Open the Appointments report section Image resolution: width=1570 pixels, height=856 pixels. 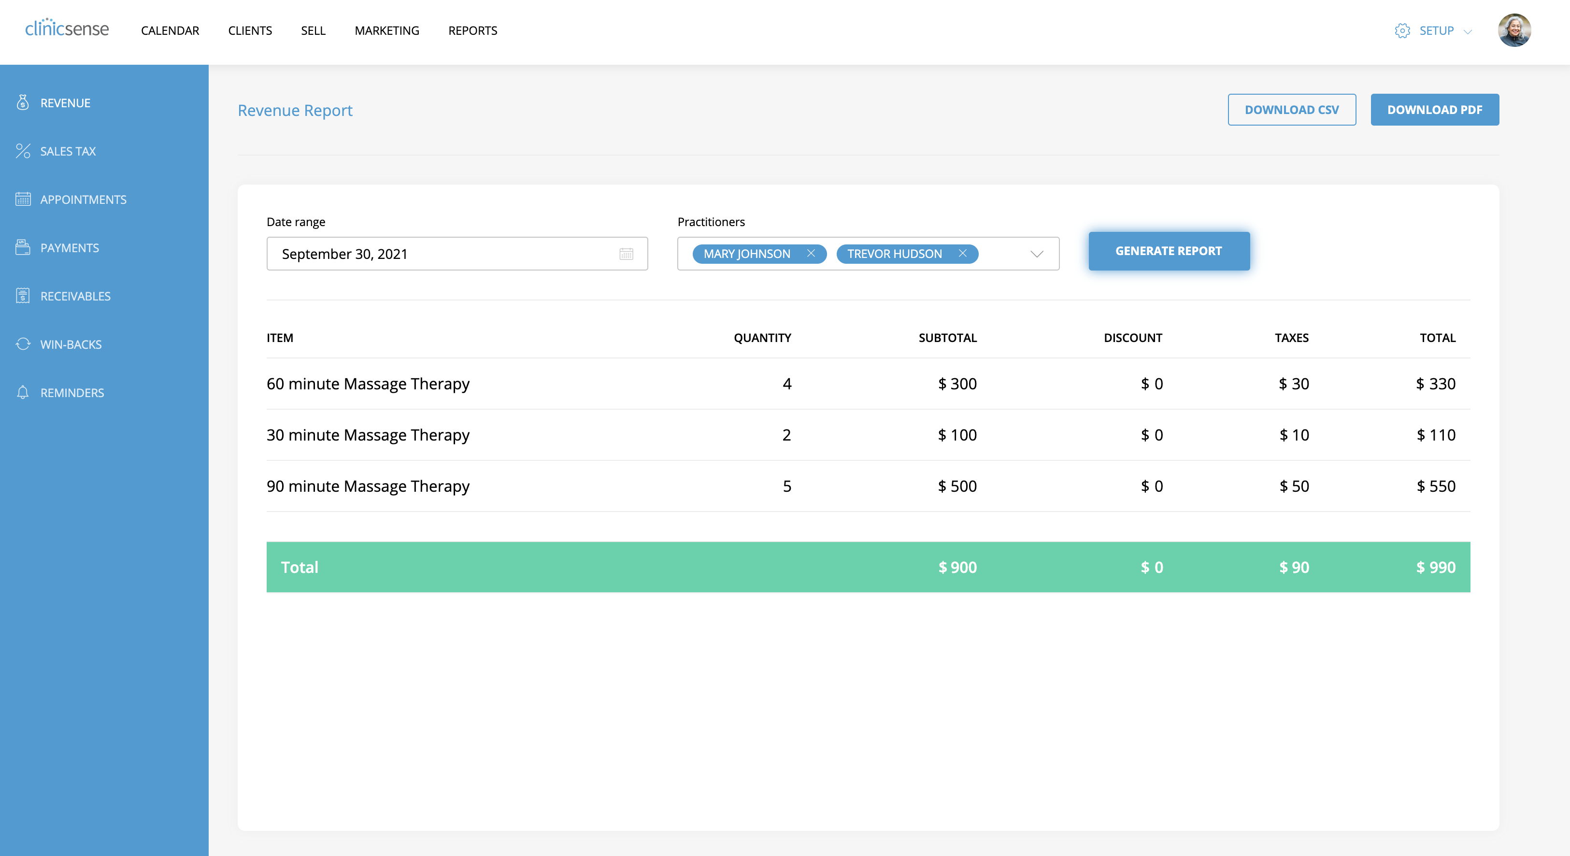[83, 199]
